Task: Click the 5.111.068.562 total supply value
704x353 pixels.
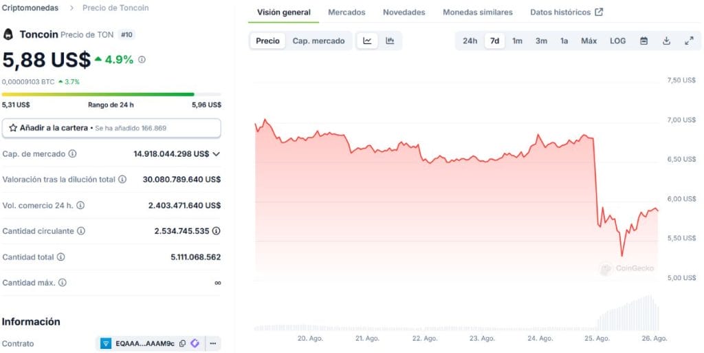Action: point(196,257)
